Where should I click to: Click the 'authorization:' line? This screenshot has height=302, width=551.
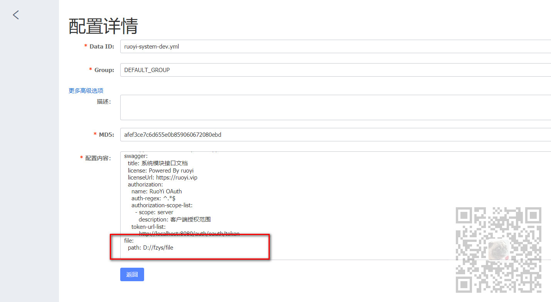click(x=146, y=184)
